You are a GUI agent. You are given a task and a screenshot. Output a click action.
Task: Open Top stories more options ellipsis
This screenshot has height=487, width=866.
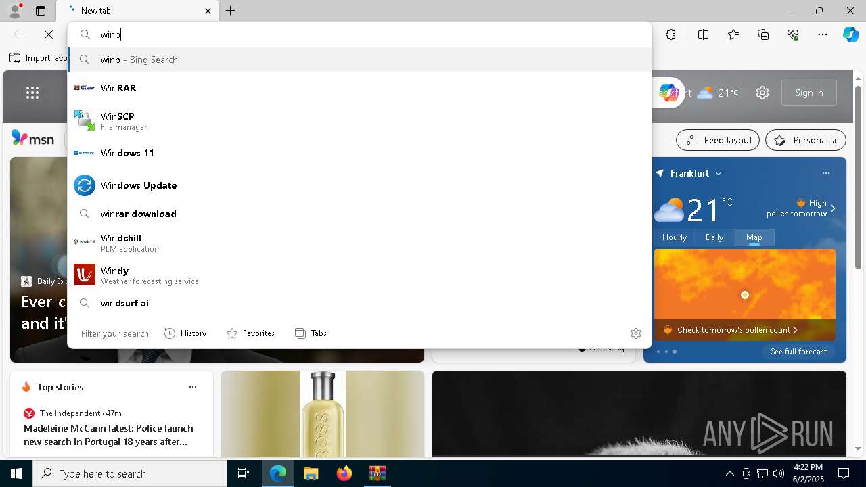pyautogui.click(x=193, y=387)
